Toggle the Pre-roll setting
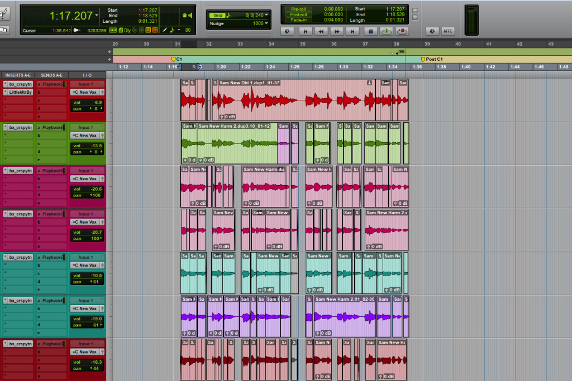Image resolution: width=572 pixels, height=381 pixels. 298,9
